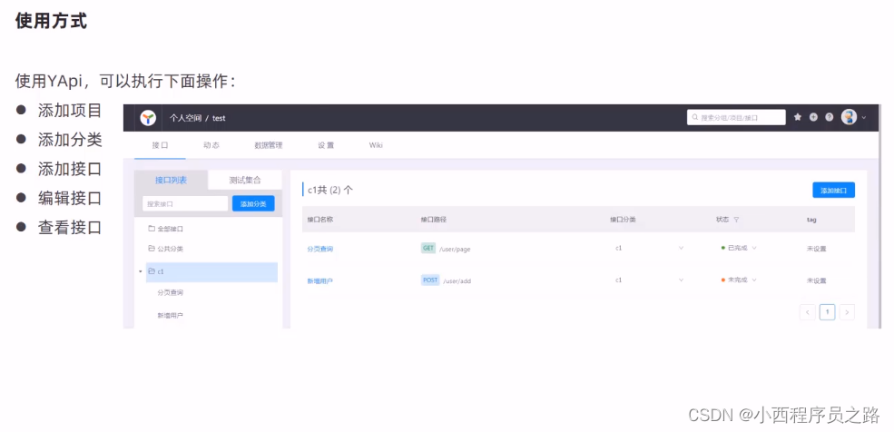This screenshot has height=432, width=894.
Task: Select the 接口列表 tab
Action: click(x=171, y=180)
